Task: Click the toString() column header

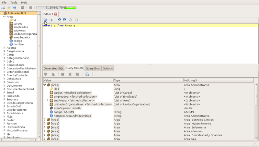Action: (x=219, y=80)
